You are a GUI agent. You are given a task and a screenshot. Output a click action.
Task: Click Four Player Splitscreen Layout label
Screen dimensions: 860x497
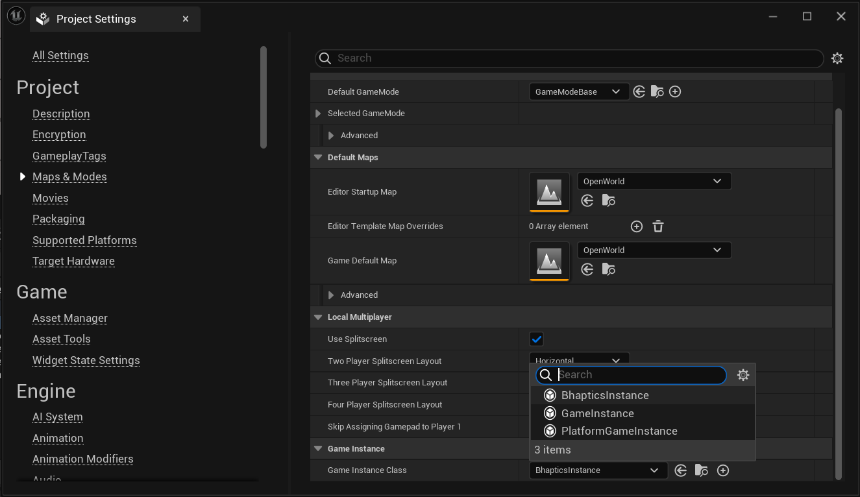coord(385,405)
